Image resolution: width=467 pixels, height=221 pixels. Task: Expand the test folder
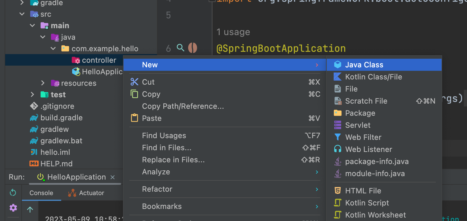point(32,94)
